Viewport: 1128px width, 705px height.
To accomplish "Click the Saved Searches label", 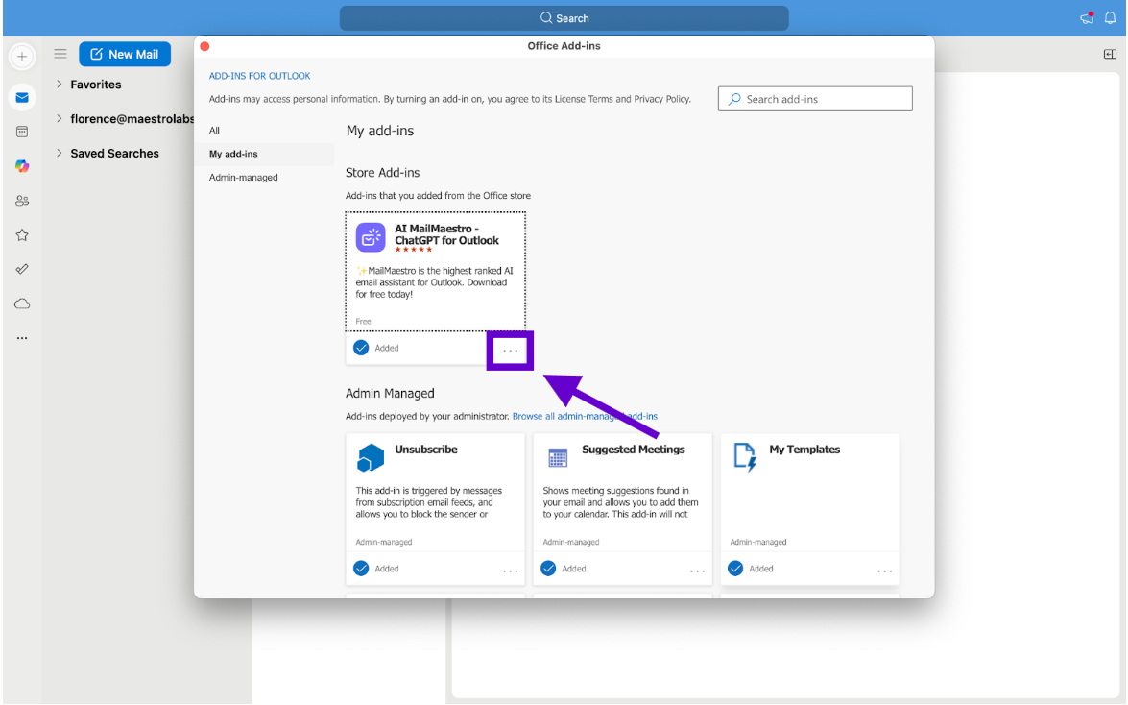I will coord(114,154).
